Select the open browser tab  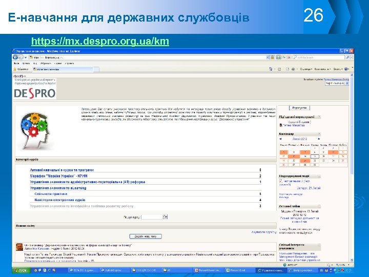63,69
